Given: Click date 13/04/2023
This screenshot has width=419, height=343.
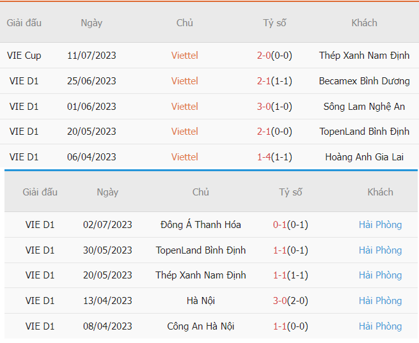Looking at the screenshot, I should pos(107,301).
